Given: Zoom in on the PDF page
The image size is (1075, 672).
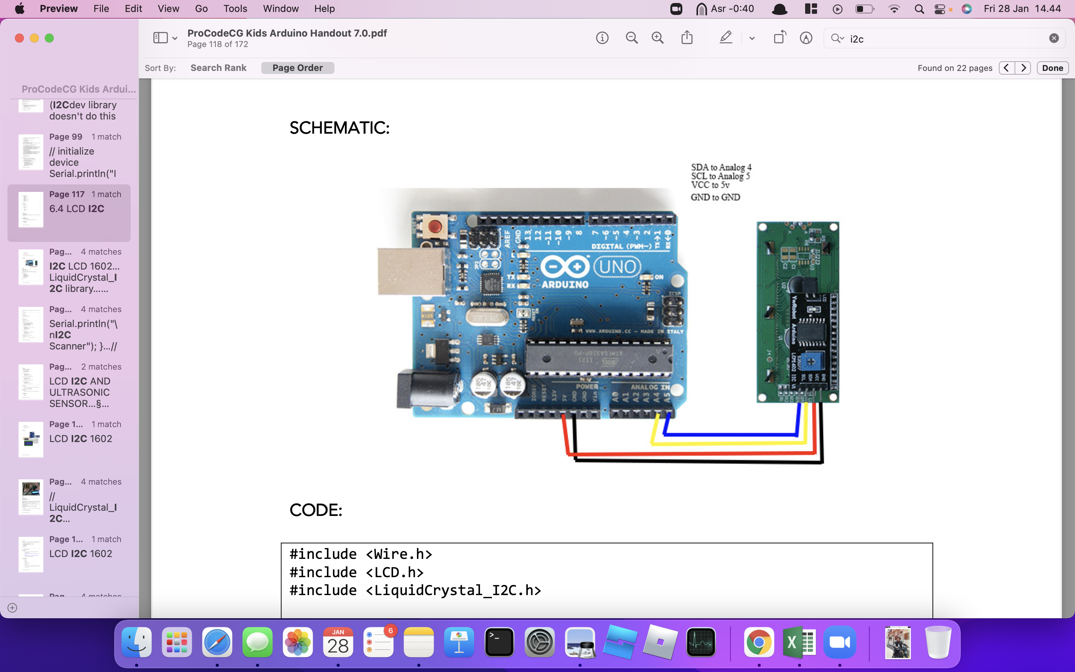Looking at the screenshot, I should (657, 38).
